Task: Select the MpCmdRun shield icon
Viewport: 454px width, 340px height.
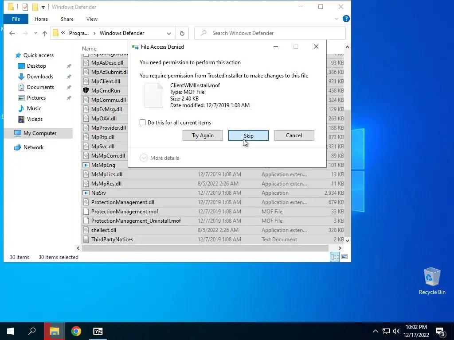Action: point(86,90)
